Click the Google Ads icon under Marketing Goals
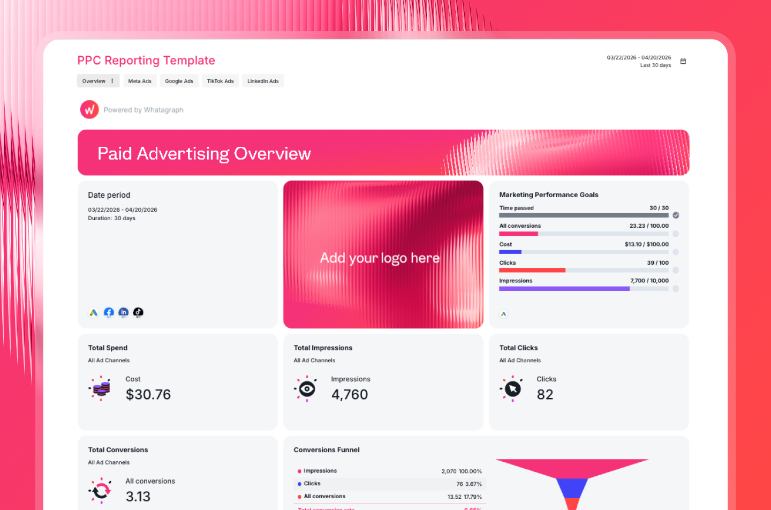 504,314
